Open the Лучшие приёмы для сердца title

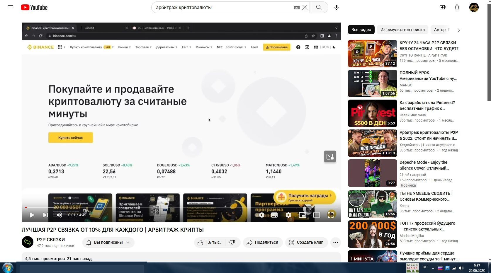click(429, 256)
